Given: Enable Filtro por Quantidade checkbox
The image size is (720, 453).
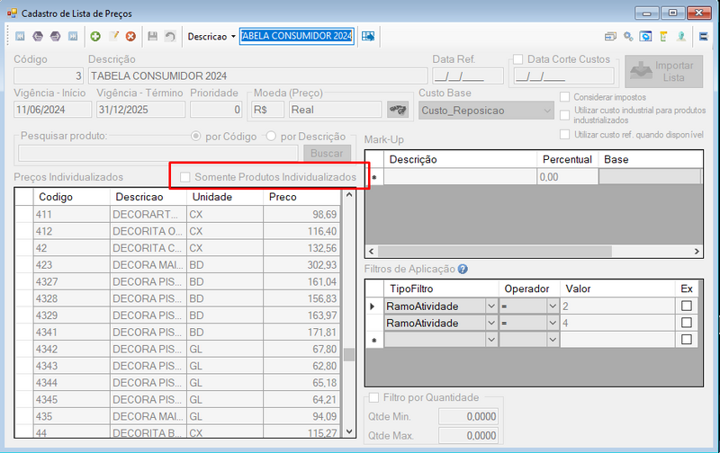Looking at the screenshot, I should point(374,397).
